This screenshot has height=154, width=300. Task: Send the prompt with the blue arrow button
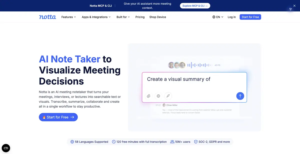[x=240, y=96]
